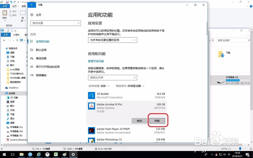Open Task View on the taskbar
Image resolution: width=253 pixels, height=158 pixels.
13,154
